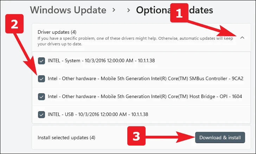
Task: Click the Download & install button
Action: pyautogui.click(x=220, y=137)
